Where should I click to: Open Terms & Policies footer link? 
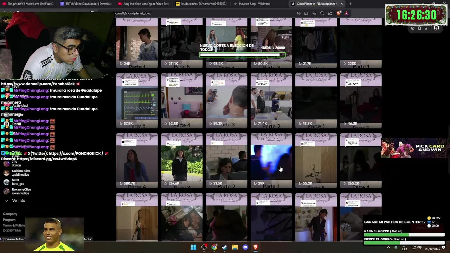(14, 226)
